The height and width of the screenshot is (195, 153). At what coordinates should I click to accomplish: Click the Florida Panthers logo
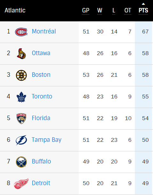tap(21, 119)
